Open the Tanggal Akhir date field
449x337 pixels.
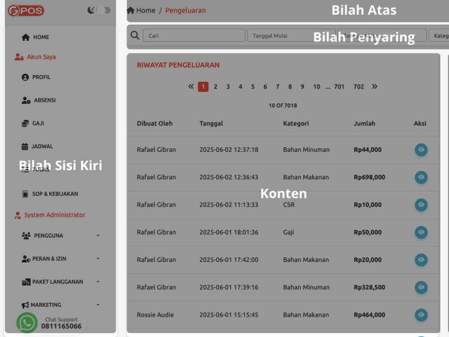[x=382, y=35]
